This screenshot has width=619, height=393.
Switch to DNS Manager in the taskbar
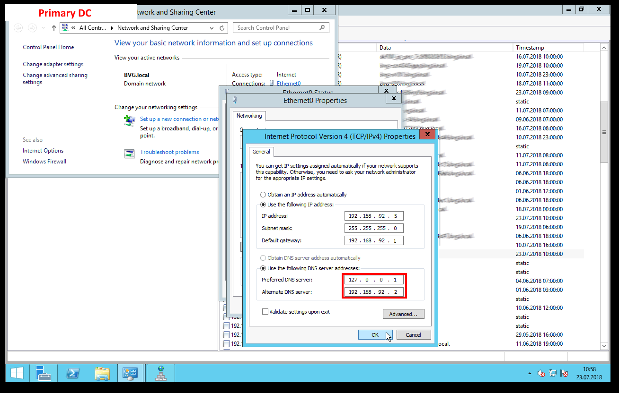point(161,373)
